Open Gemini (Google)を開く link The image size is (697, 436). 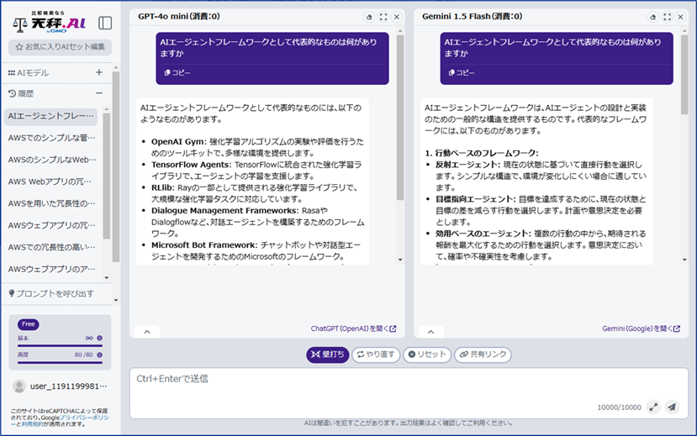(641, 328)
